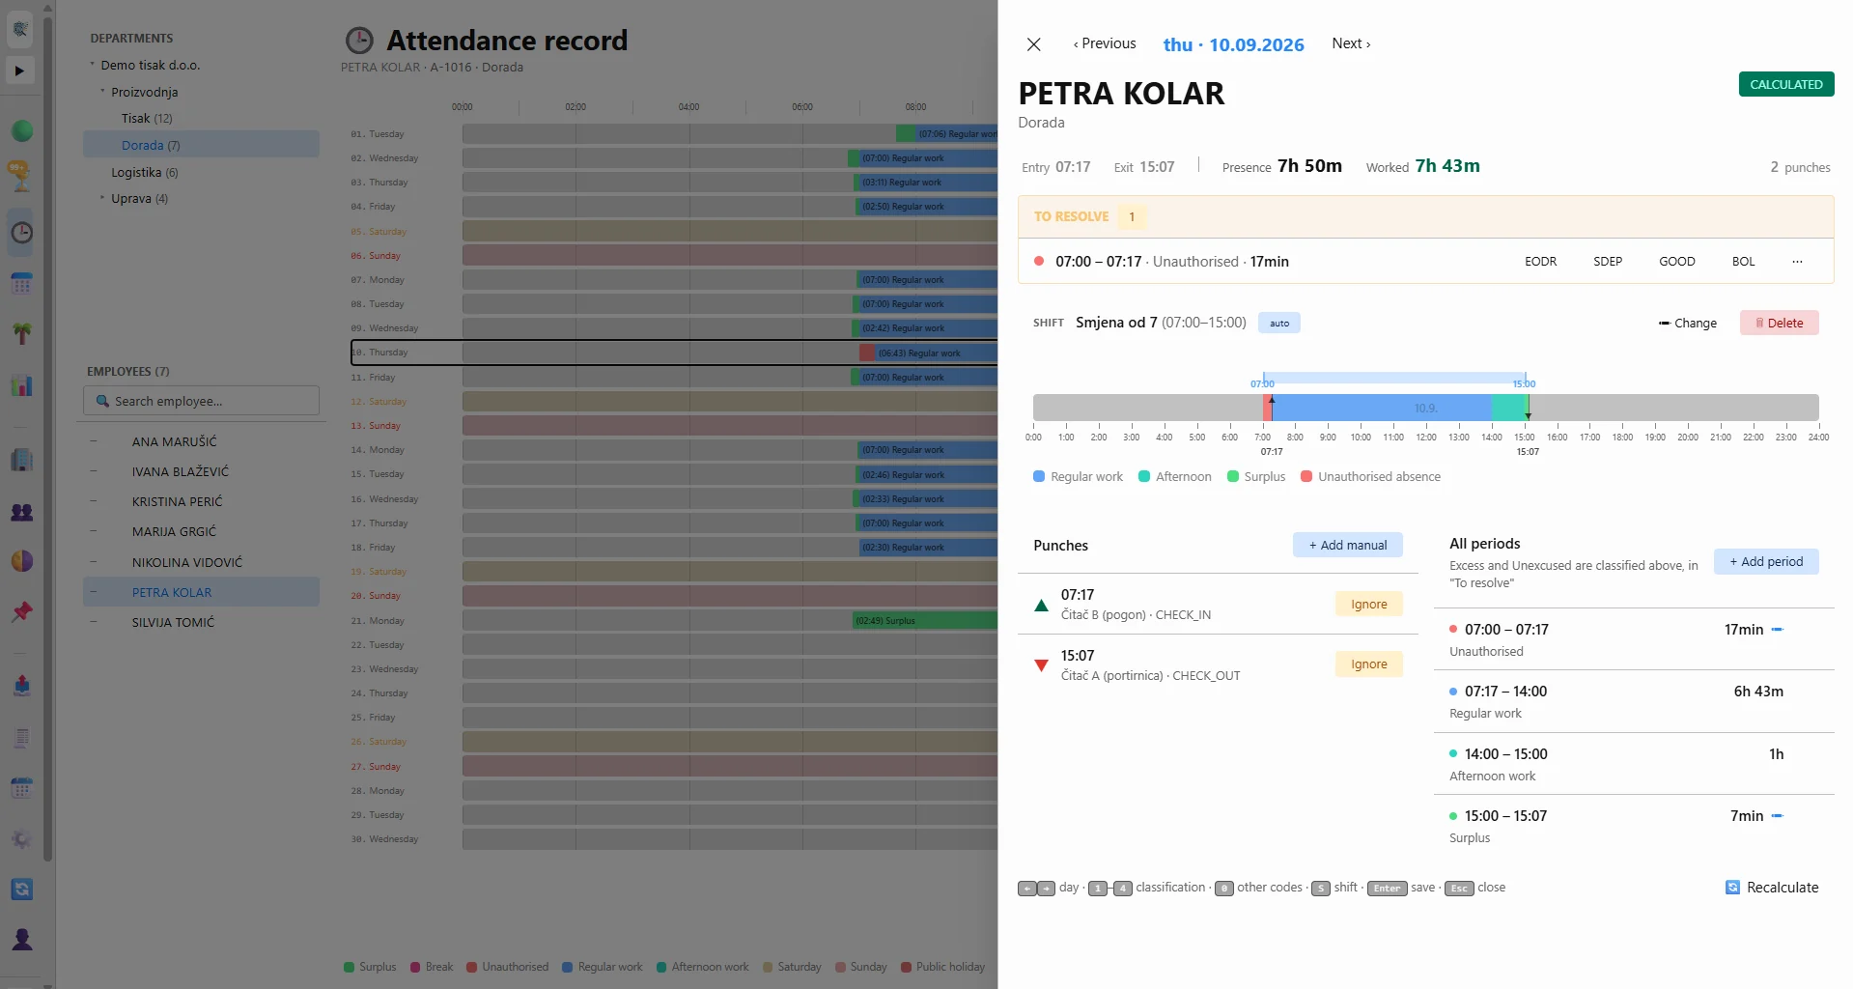Click the play arrow sidebar button

pyautogui.click(x=20, y=71)
